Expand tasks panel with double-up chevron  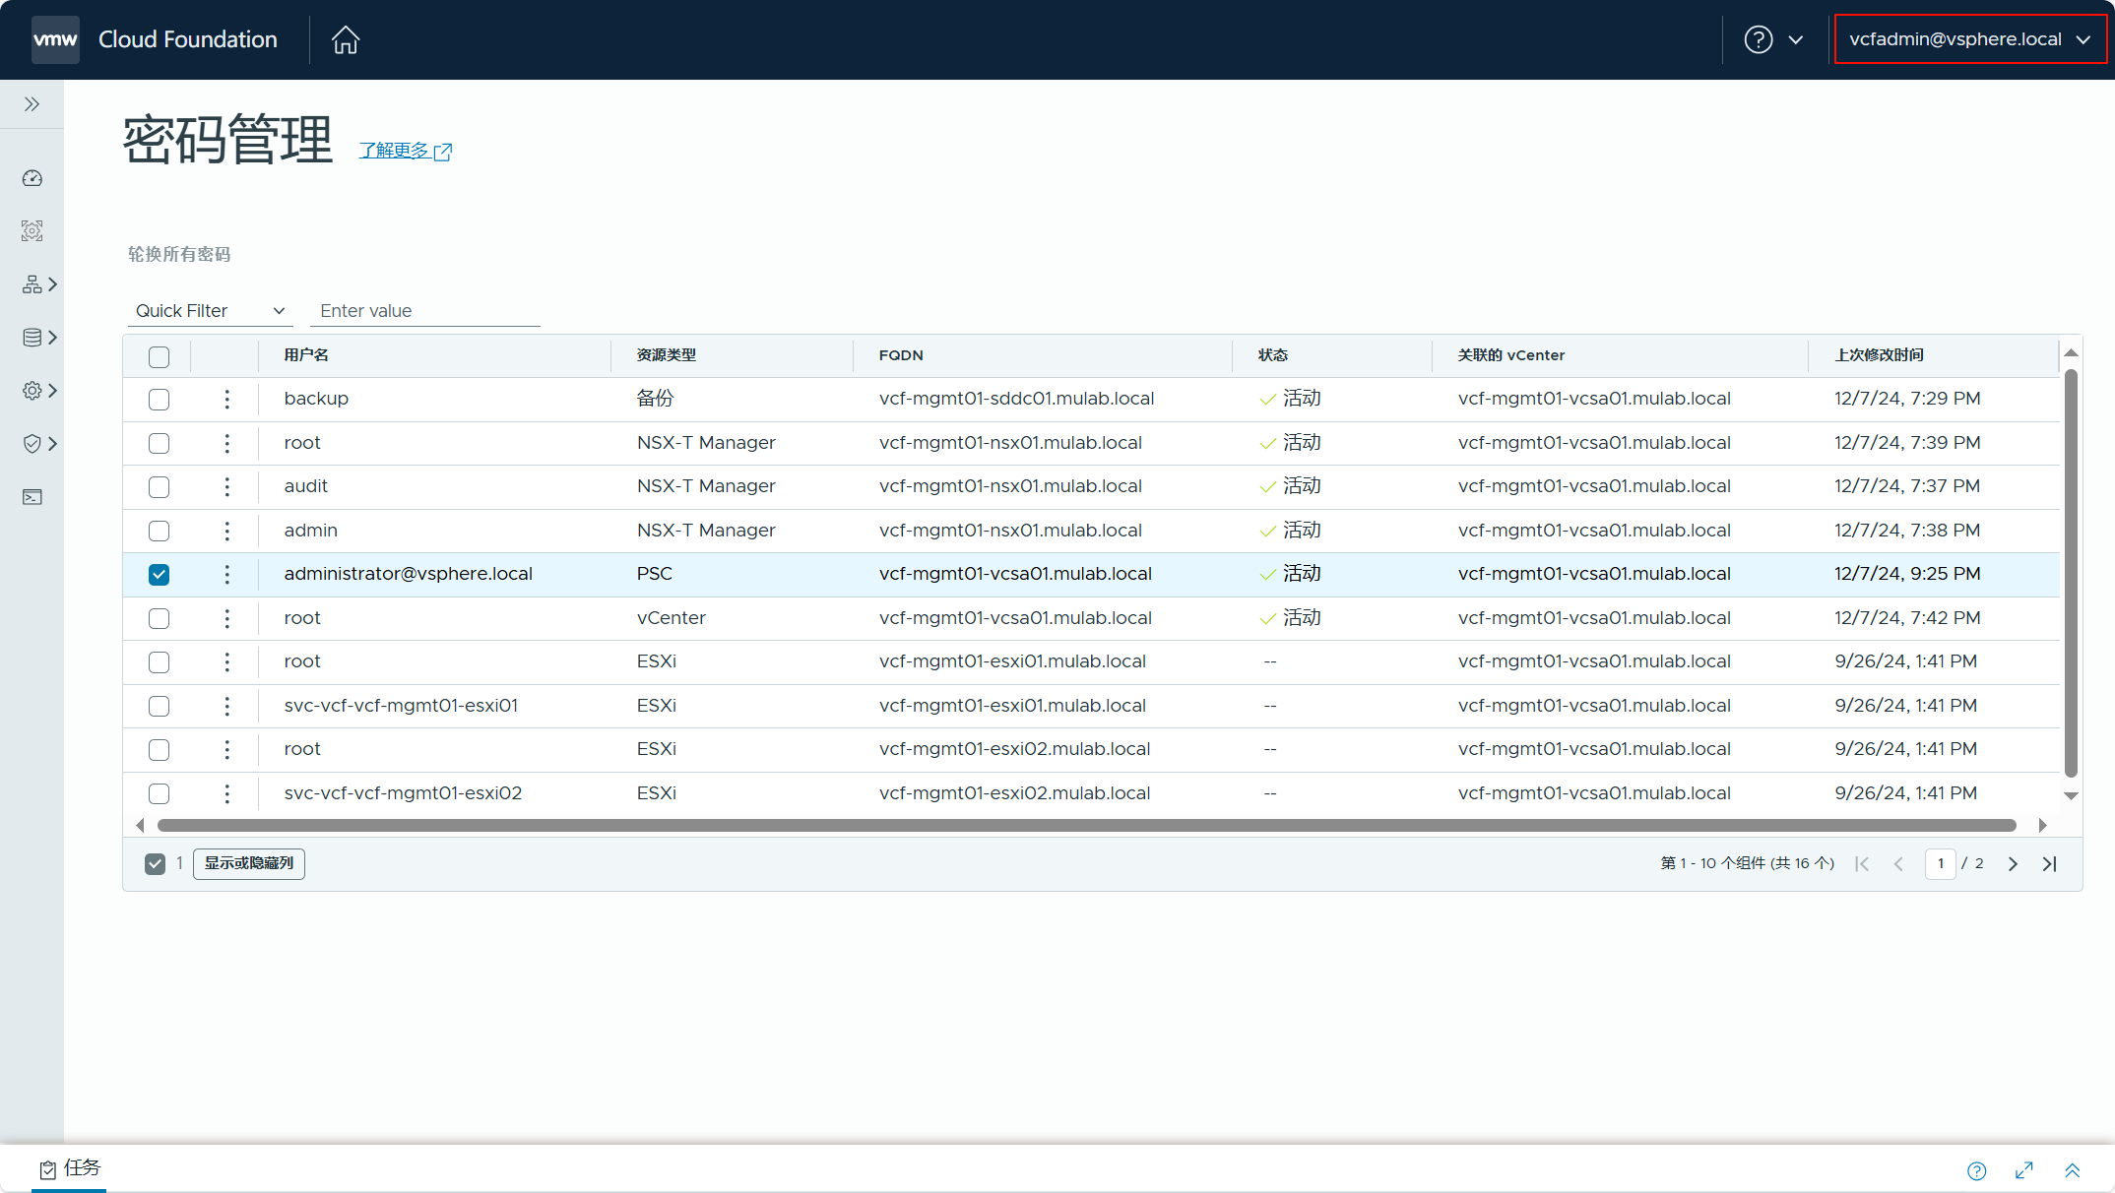click(2072, 1170)
